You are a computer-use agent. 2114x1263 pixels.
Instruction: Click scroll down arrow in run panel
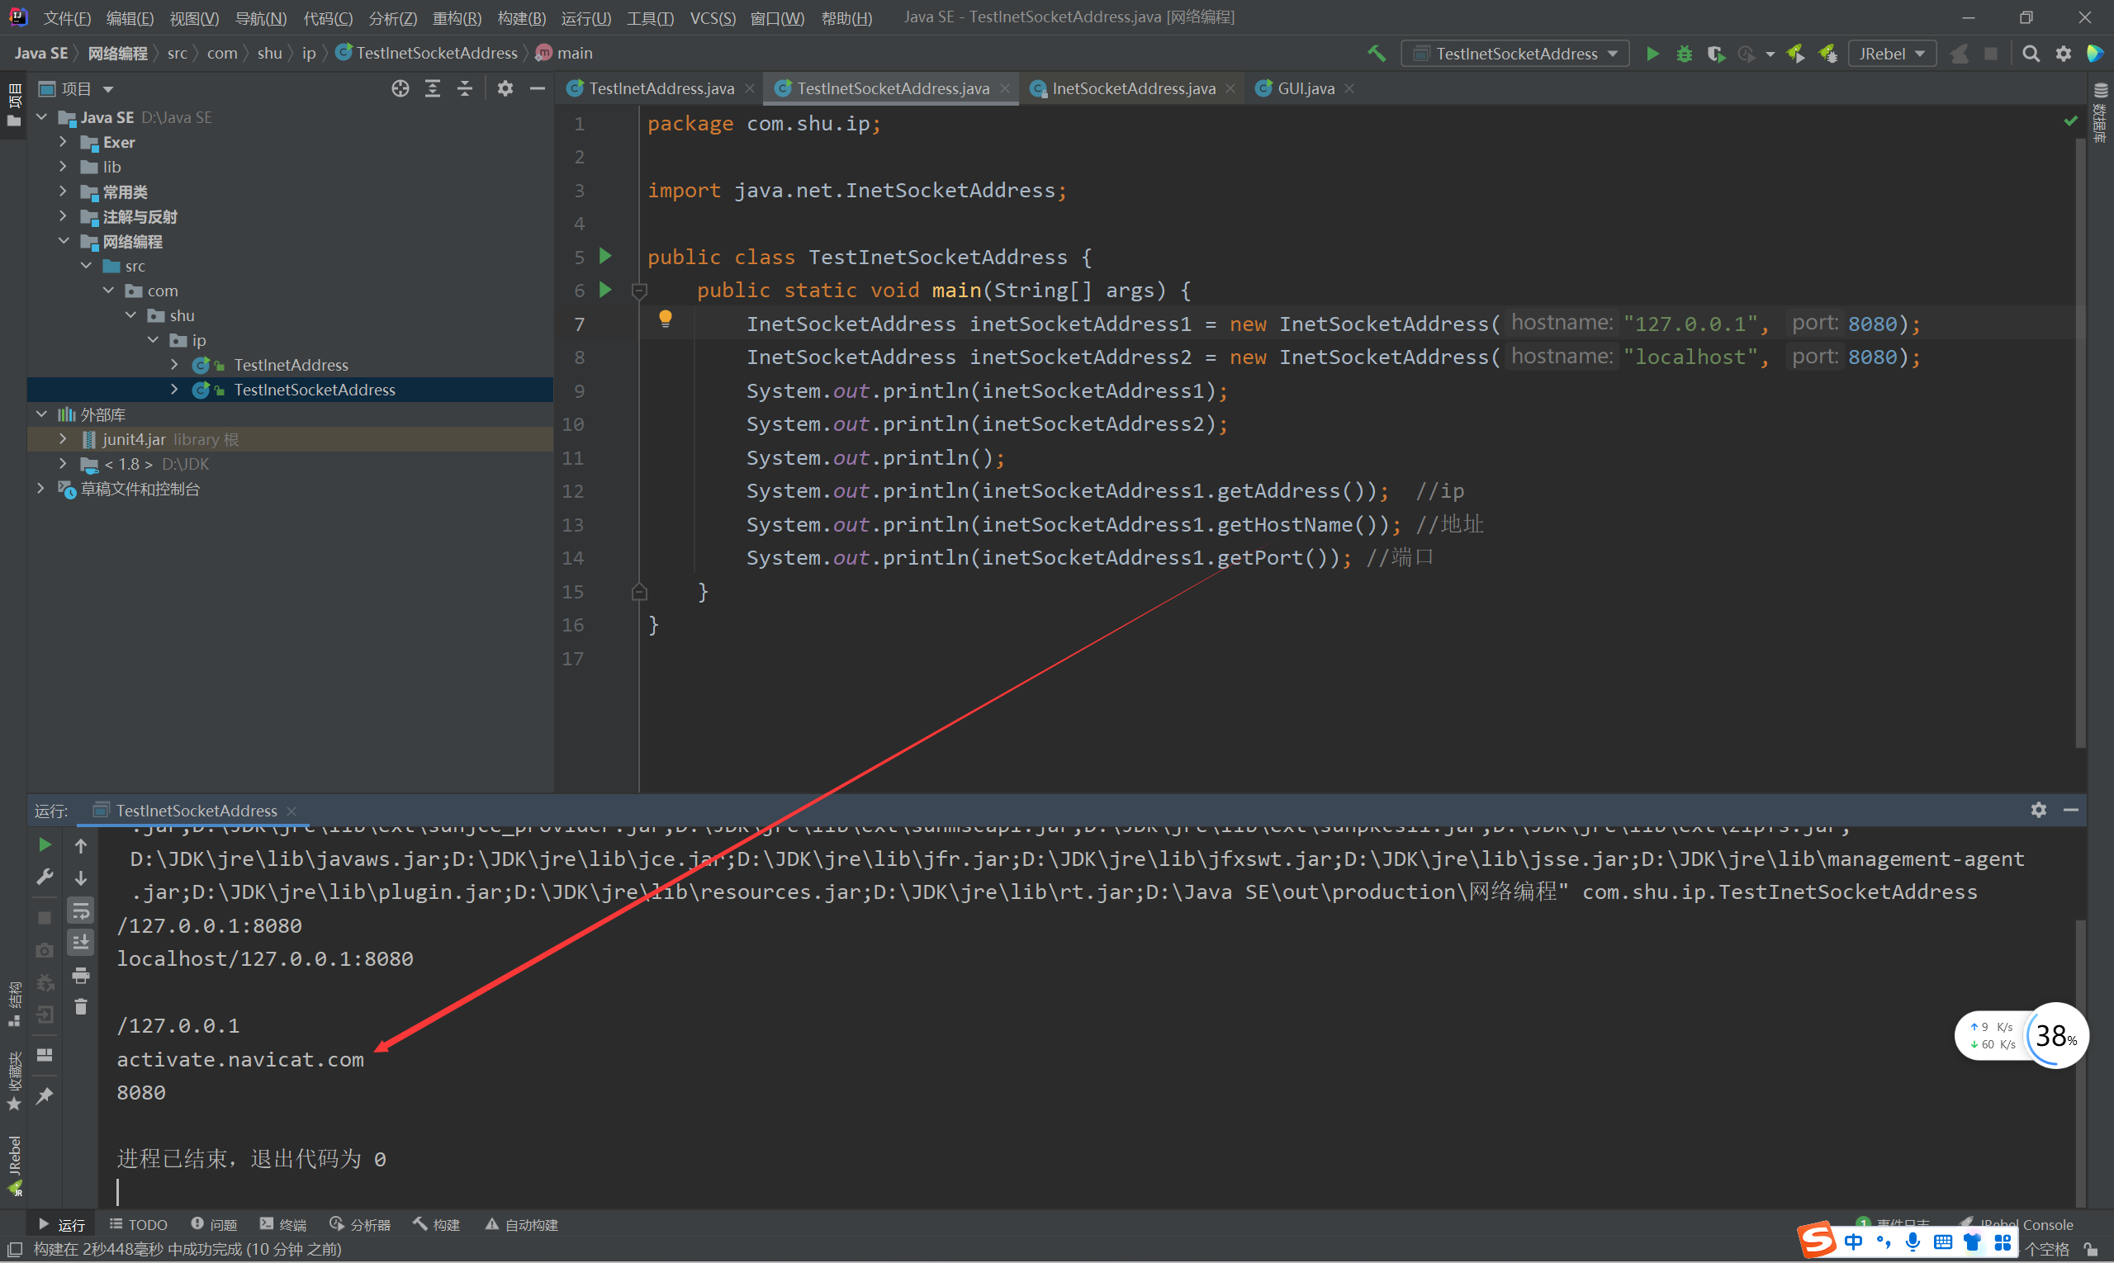click(x=81, y=877)
